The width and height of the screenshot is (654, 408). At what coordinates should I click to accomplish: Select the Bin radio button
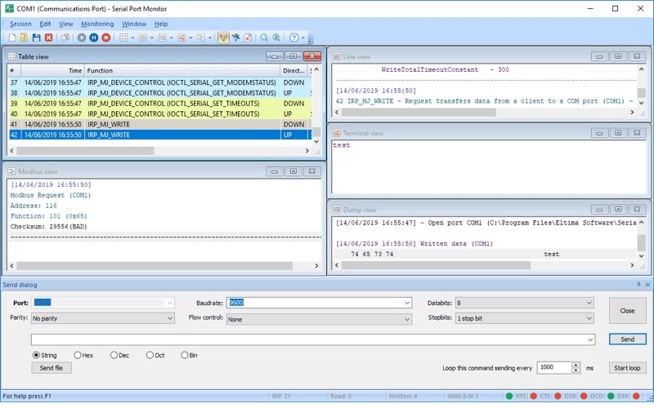pos(185,355)
